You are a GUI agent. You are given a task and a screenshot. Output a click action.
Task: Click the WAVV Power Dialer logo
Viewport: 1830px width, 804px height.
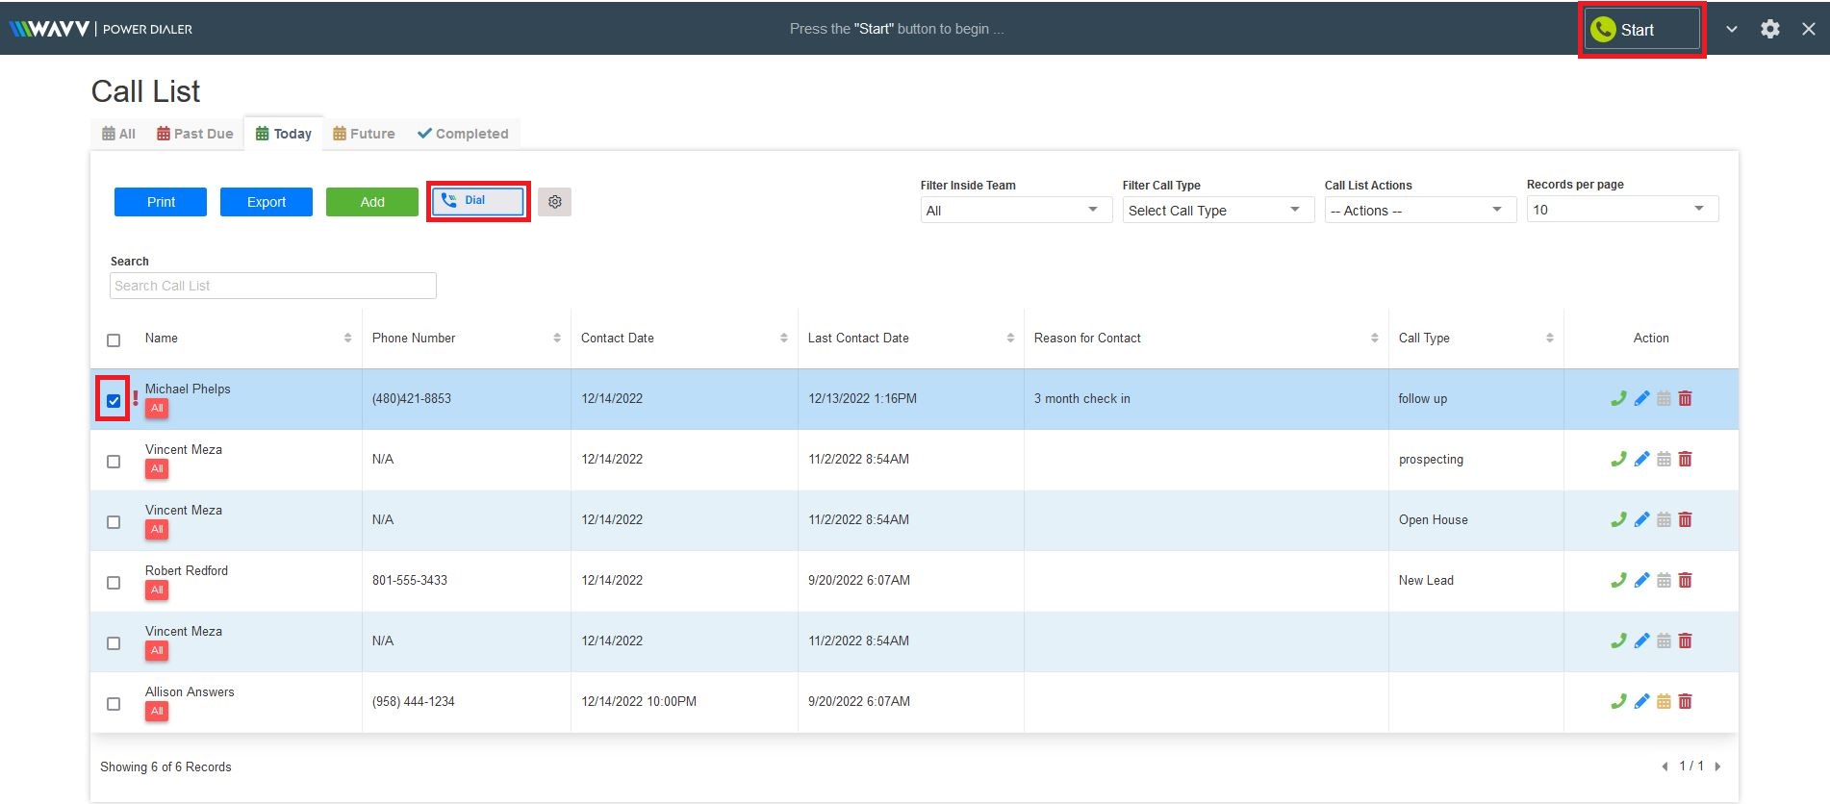tap(100, 29)
